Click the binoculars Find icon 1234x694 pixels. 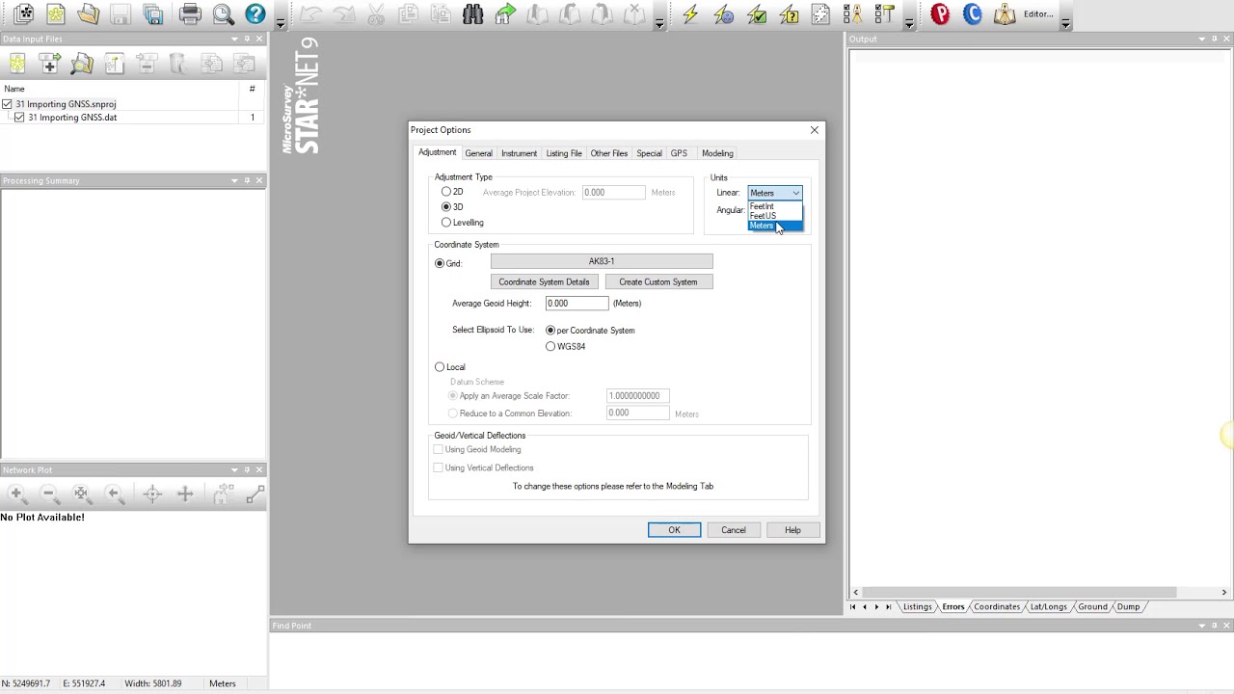click(x=472, y=14)
